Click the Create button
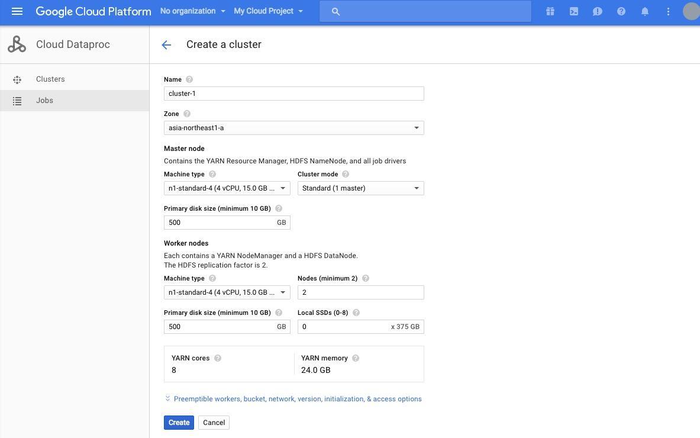The height and width of the screenshot is (438, 700). coord(179,423)
